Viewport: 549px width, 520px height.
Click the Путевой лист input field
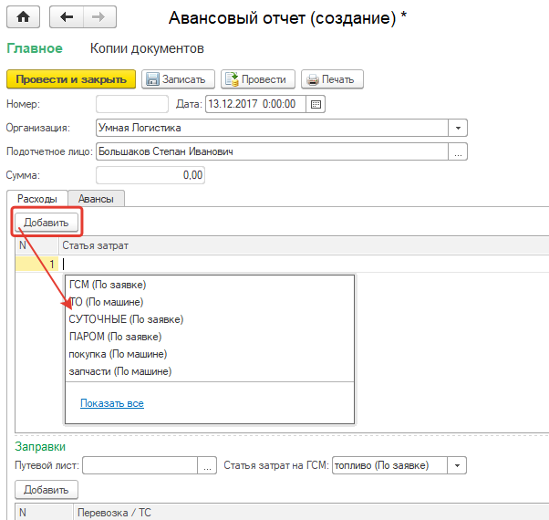140,465
